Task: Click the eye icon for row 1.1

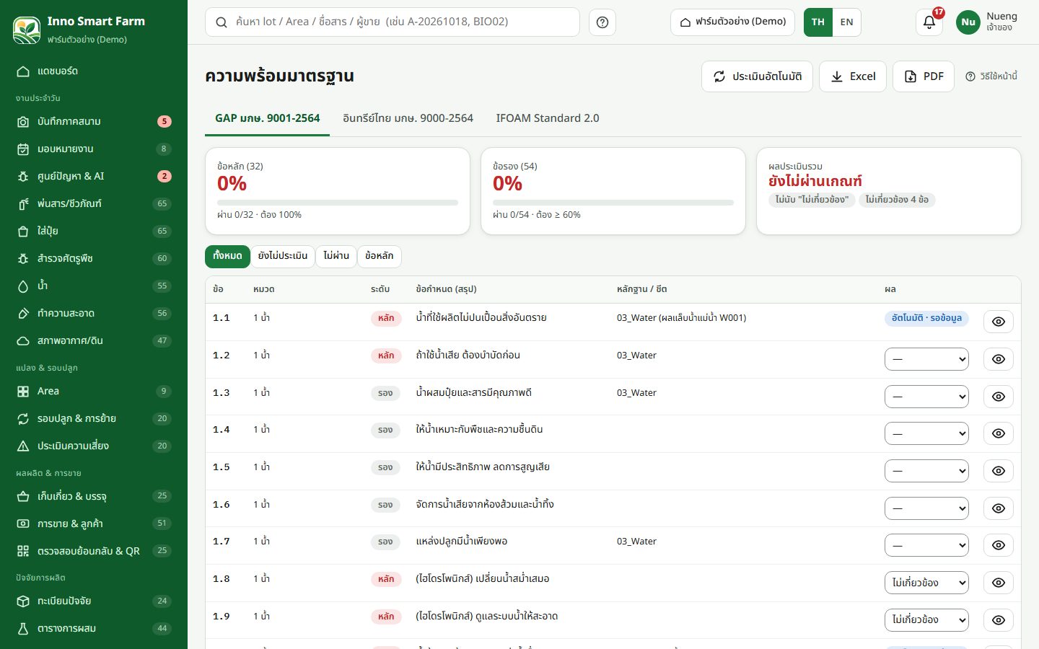Action: pyautogui.click(x=999, y=322)
